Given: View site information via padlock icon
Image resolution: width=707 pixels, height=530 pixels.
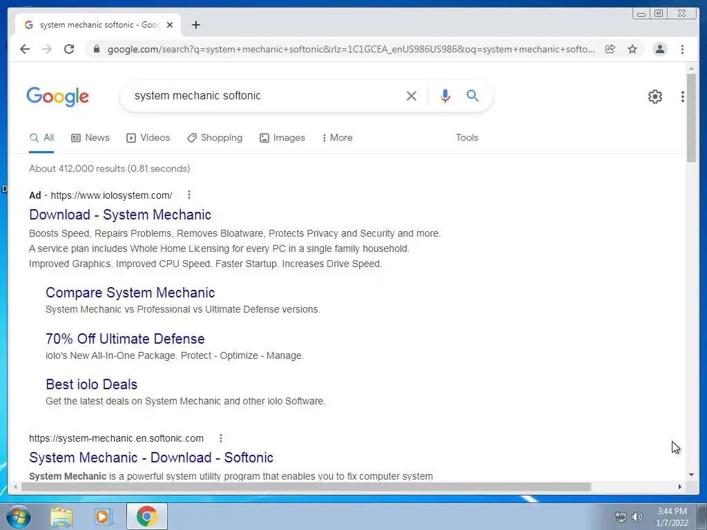Looking at the screenshot, I should (x=96, y=49).
